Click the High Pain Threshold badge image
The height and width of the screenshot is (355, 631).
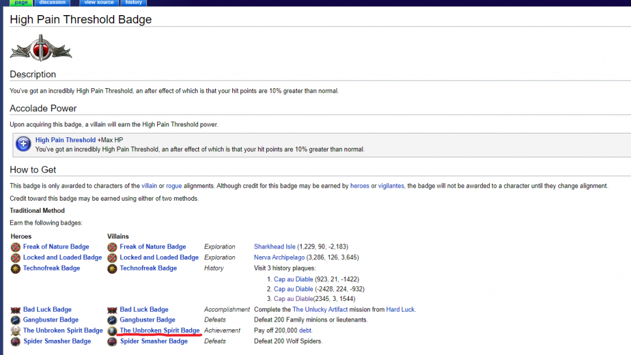pos(42,47)
